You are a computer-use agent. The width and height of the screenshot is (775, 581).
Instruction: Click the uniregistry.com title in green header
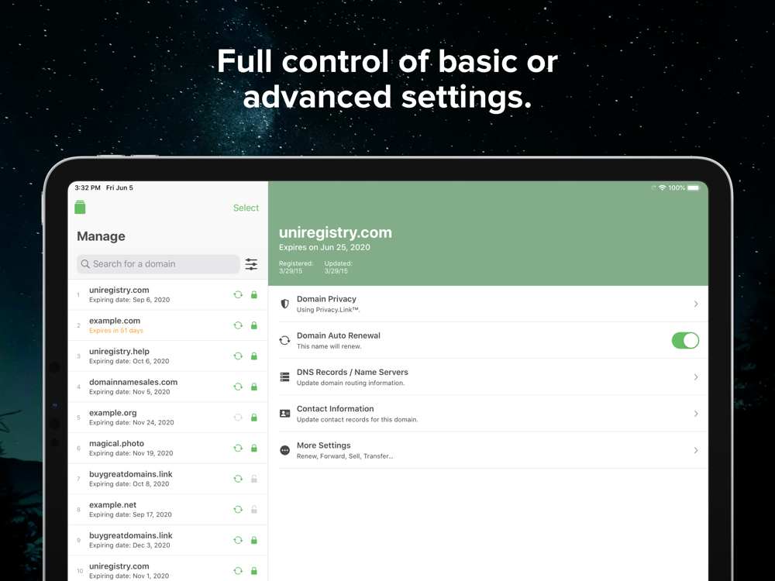point(335,232)
